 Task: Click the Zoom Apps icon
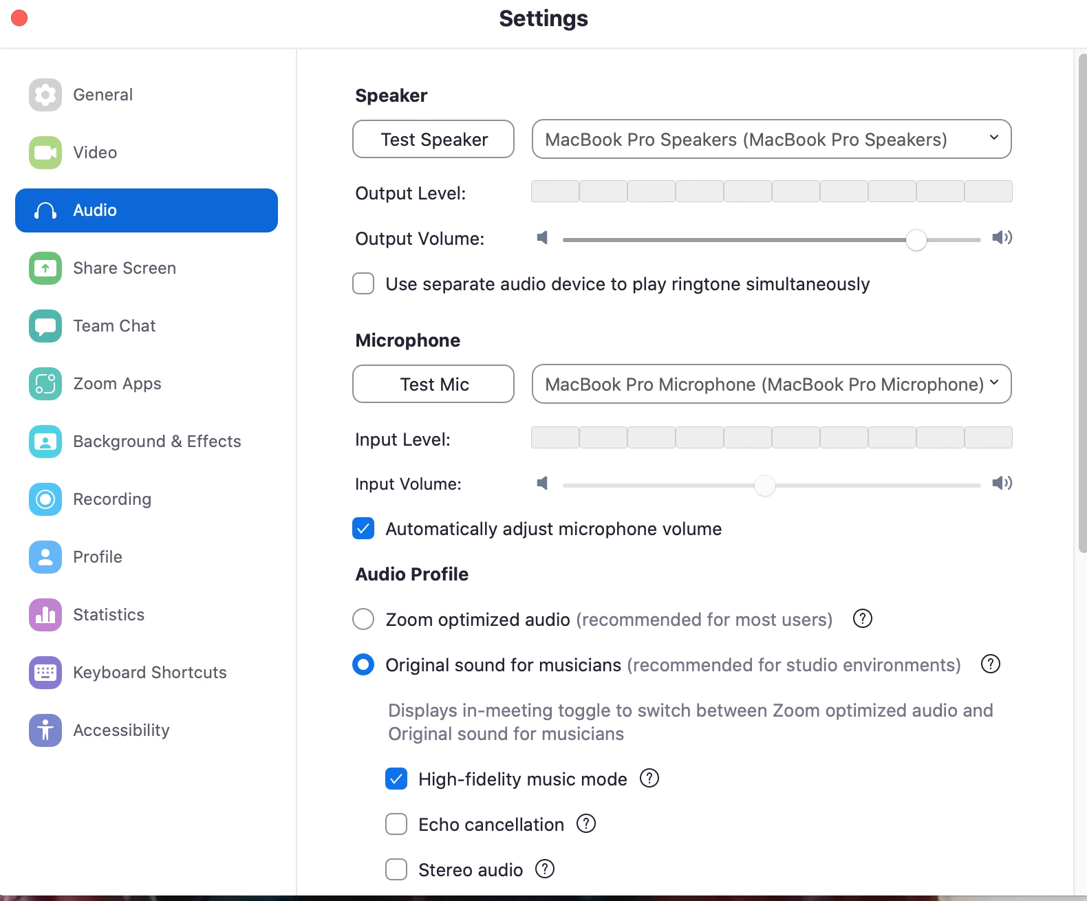(45, 384)
